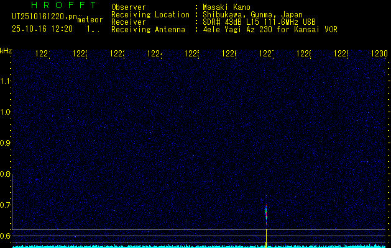
Task: Click the 1.0 kHz frequency tick label
Action: (x=5, y=112)
